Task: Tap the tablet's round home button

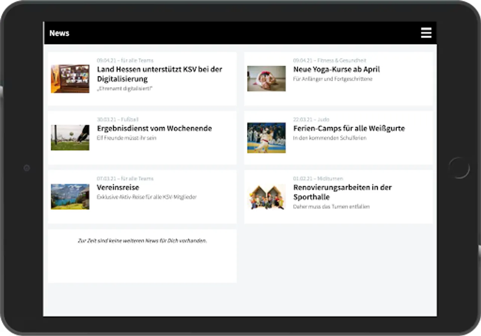Action: tap(459, 168)
